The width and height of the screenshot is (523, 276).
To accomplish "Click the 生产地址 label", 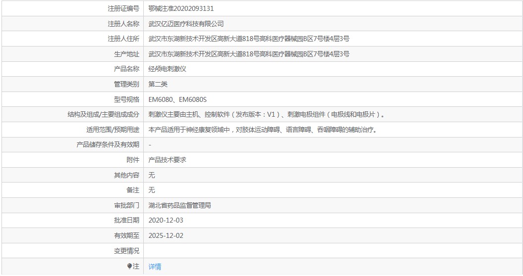I will 127,54.
